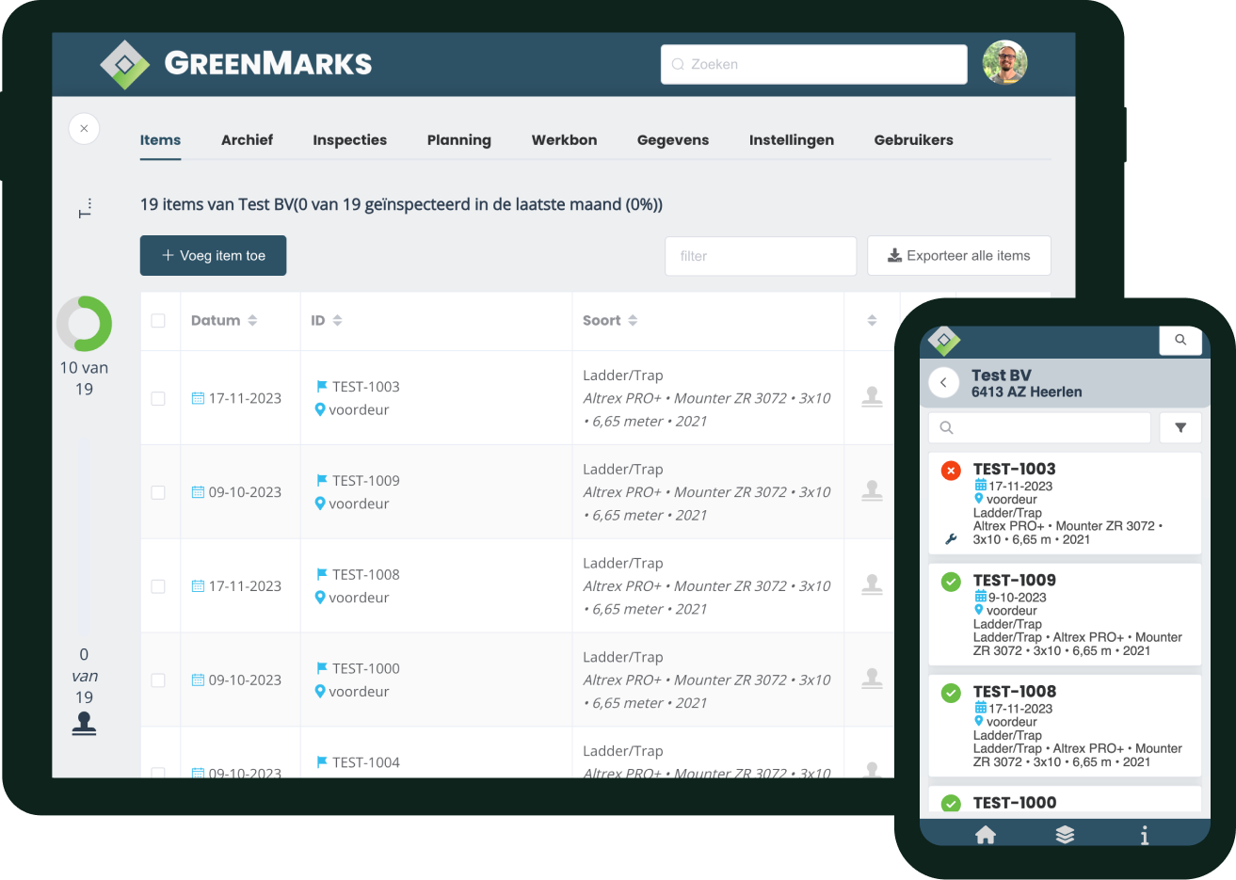Click the calendar icon in TEST-1003 row
The image size is (1236, 880).
198,398
